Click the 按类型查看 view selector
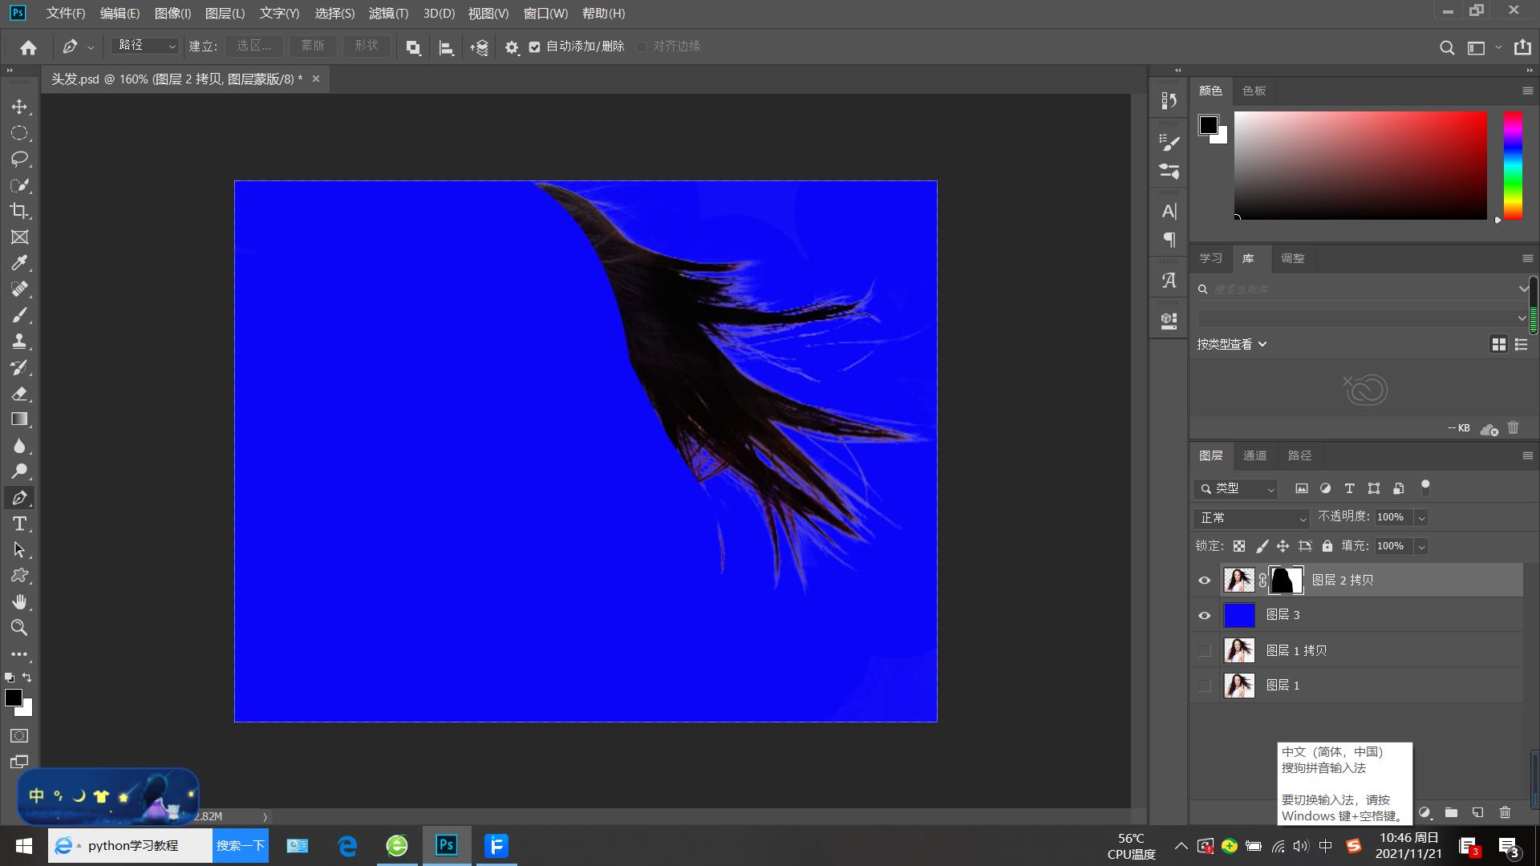 coord(1231,344)
